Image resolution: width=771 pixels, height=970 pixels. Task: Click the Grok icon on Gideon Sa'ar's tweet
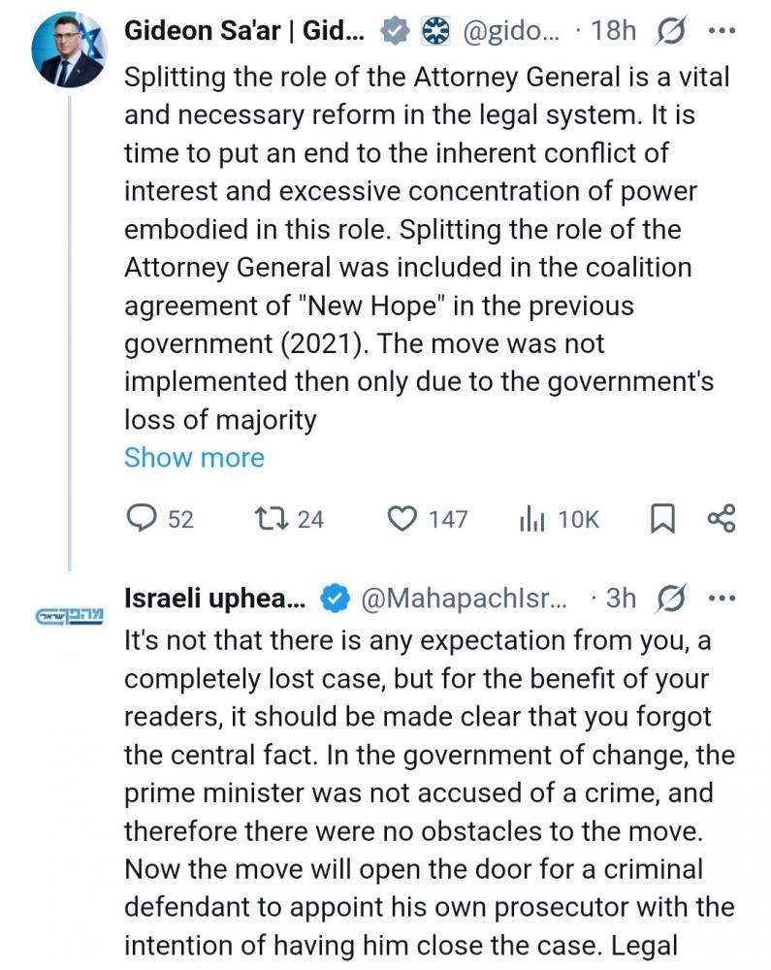click(668, 31)
